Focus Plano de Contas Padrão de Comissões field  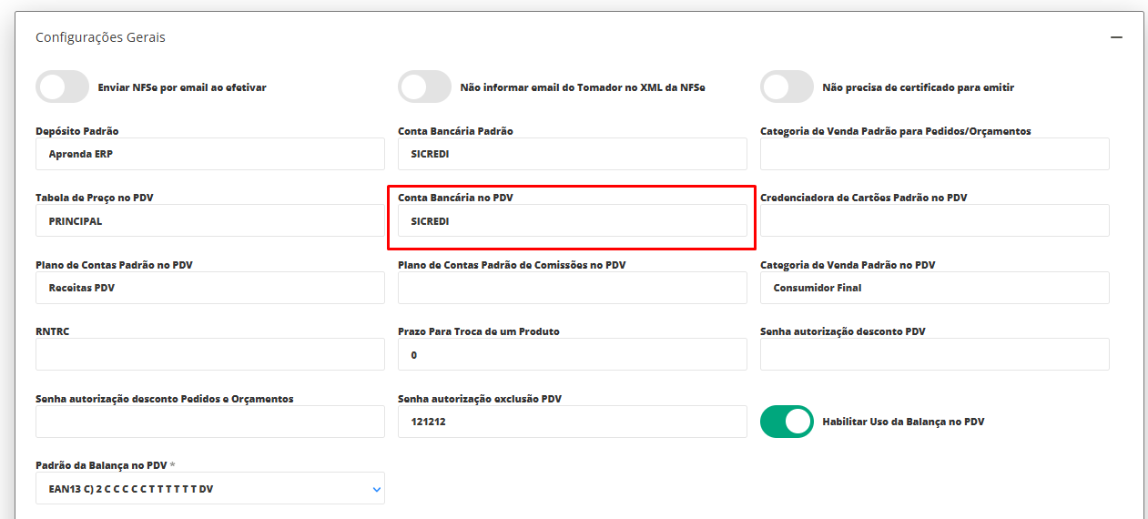(x=572, y=288)
